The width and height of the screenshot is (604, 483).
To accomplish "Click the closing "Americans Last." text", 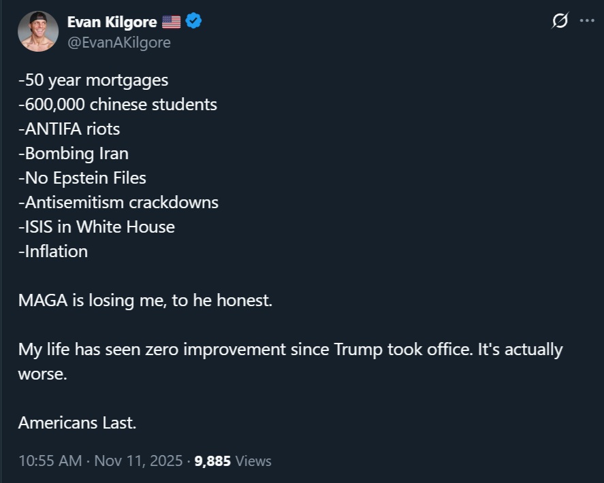I will pos(77,422).
